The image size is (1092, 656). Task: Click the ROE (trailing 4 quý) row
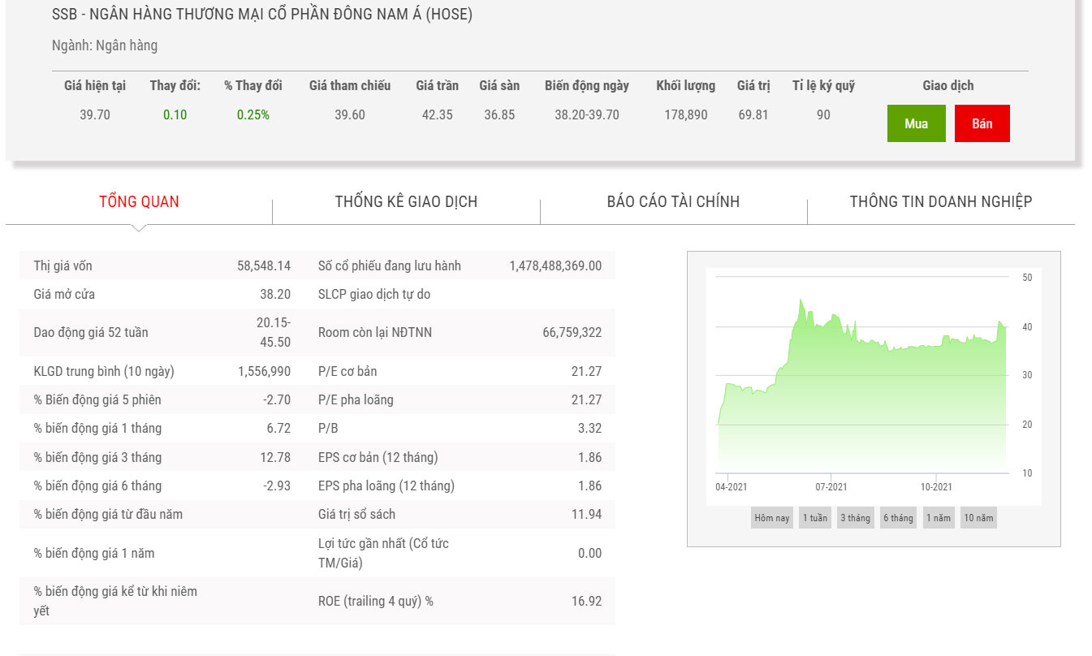tap(460, 601)
